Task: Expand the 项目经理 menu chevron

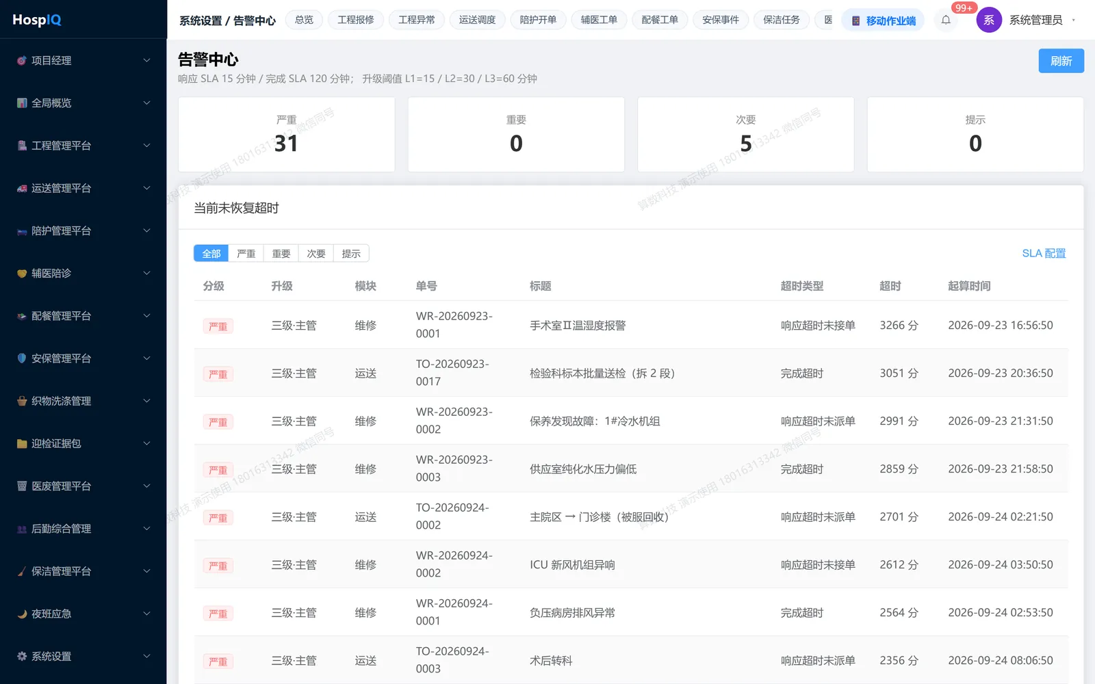Action: point(146,61)
